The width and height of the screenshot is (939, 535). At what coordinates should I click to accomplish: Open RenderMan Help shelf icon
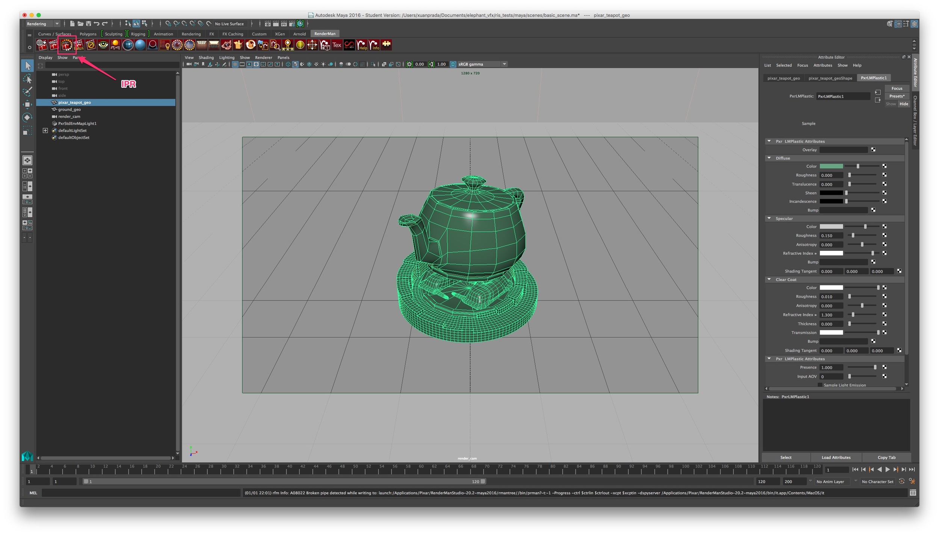point(361,45)
